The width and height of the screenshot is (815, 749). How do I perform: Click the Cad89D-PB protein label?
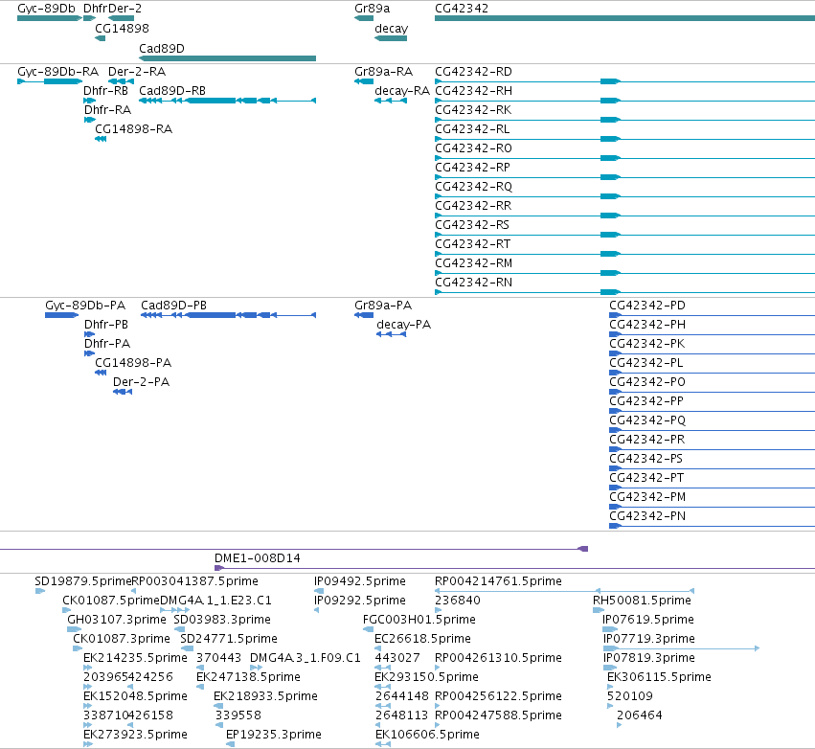click(x=173, y=306)
